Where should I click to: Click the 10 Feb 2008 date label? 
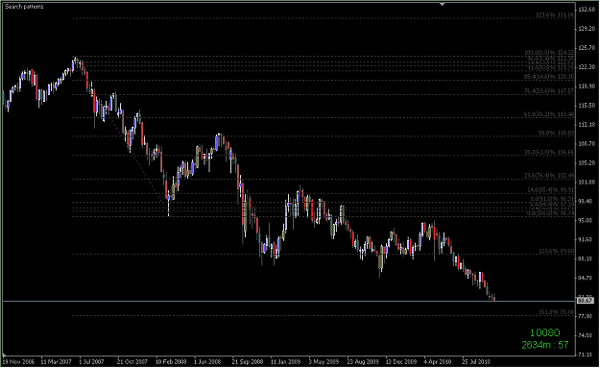click(x=171, y=361)
